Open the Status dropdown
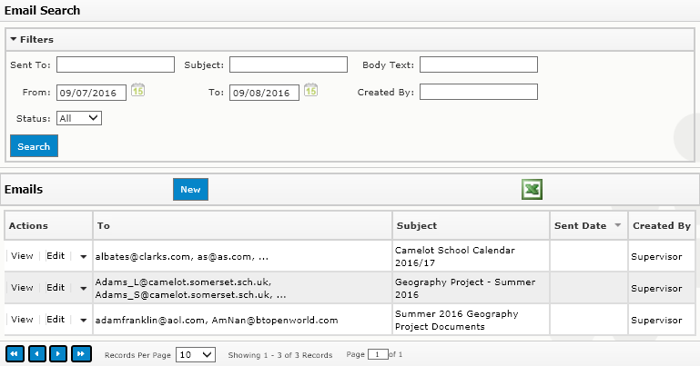 (79, 118)
